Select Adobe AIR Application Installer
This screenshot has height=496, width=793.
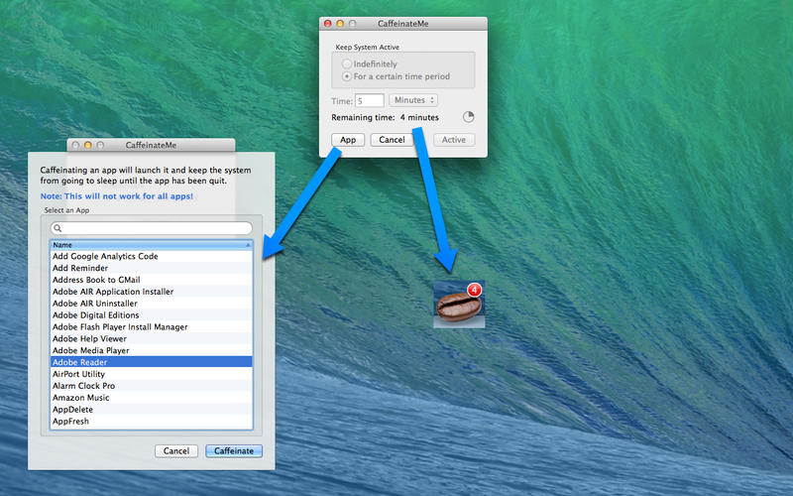point(152,292)
